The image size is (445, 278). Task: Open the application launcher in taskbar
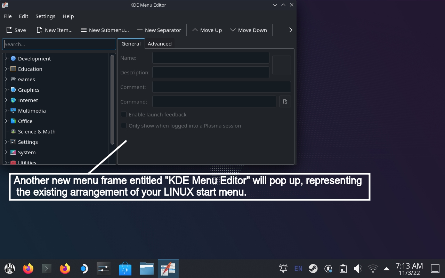(x=10, y=268)
